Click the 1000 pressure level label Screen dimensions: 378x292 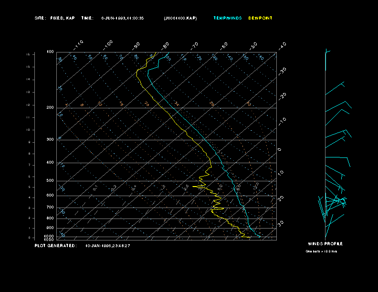50,236
